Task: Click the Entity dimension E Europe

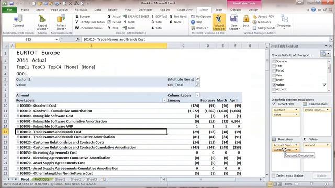Action: coord(83,16)
